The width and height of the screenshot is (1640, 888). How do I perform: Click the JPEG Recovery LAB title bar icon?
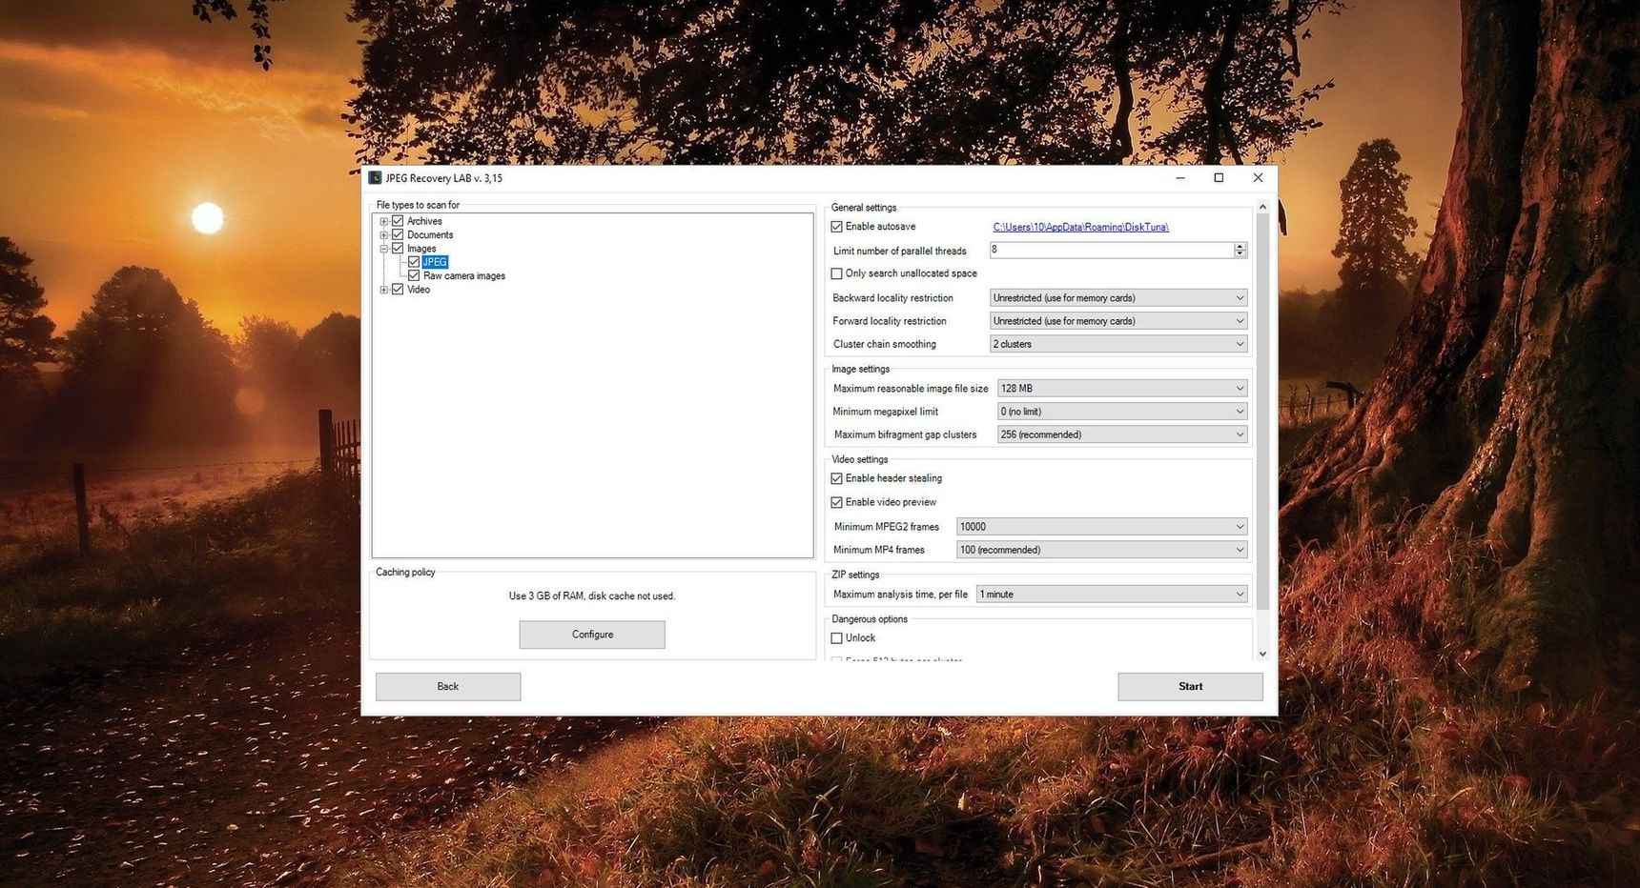tap(375, 178)
